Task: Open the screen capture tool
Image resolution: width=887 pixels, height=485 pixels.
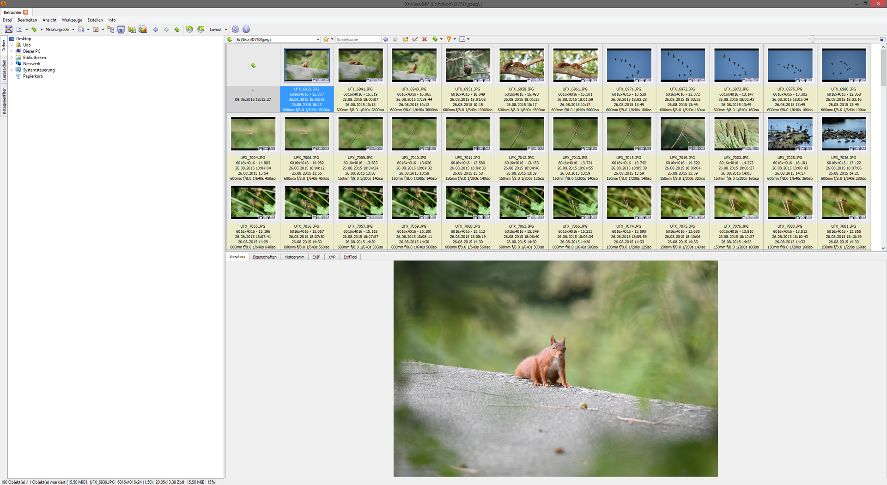Action: pyautogui.click(x=121, y=30)
